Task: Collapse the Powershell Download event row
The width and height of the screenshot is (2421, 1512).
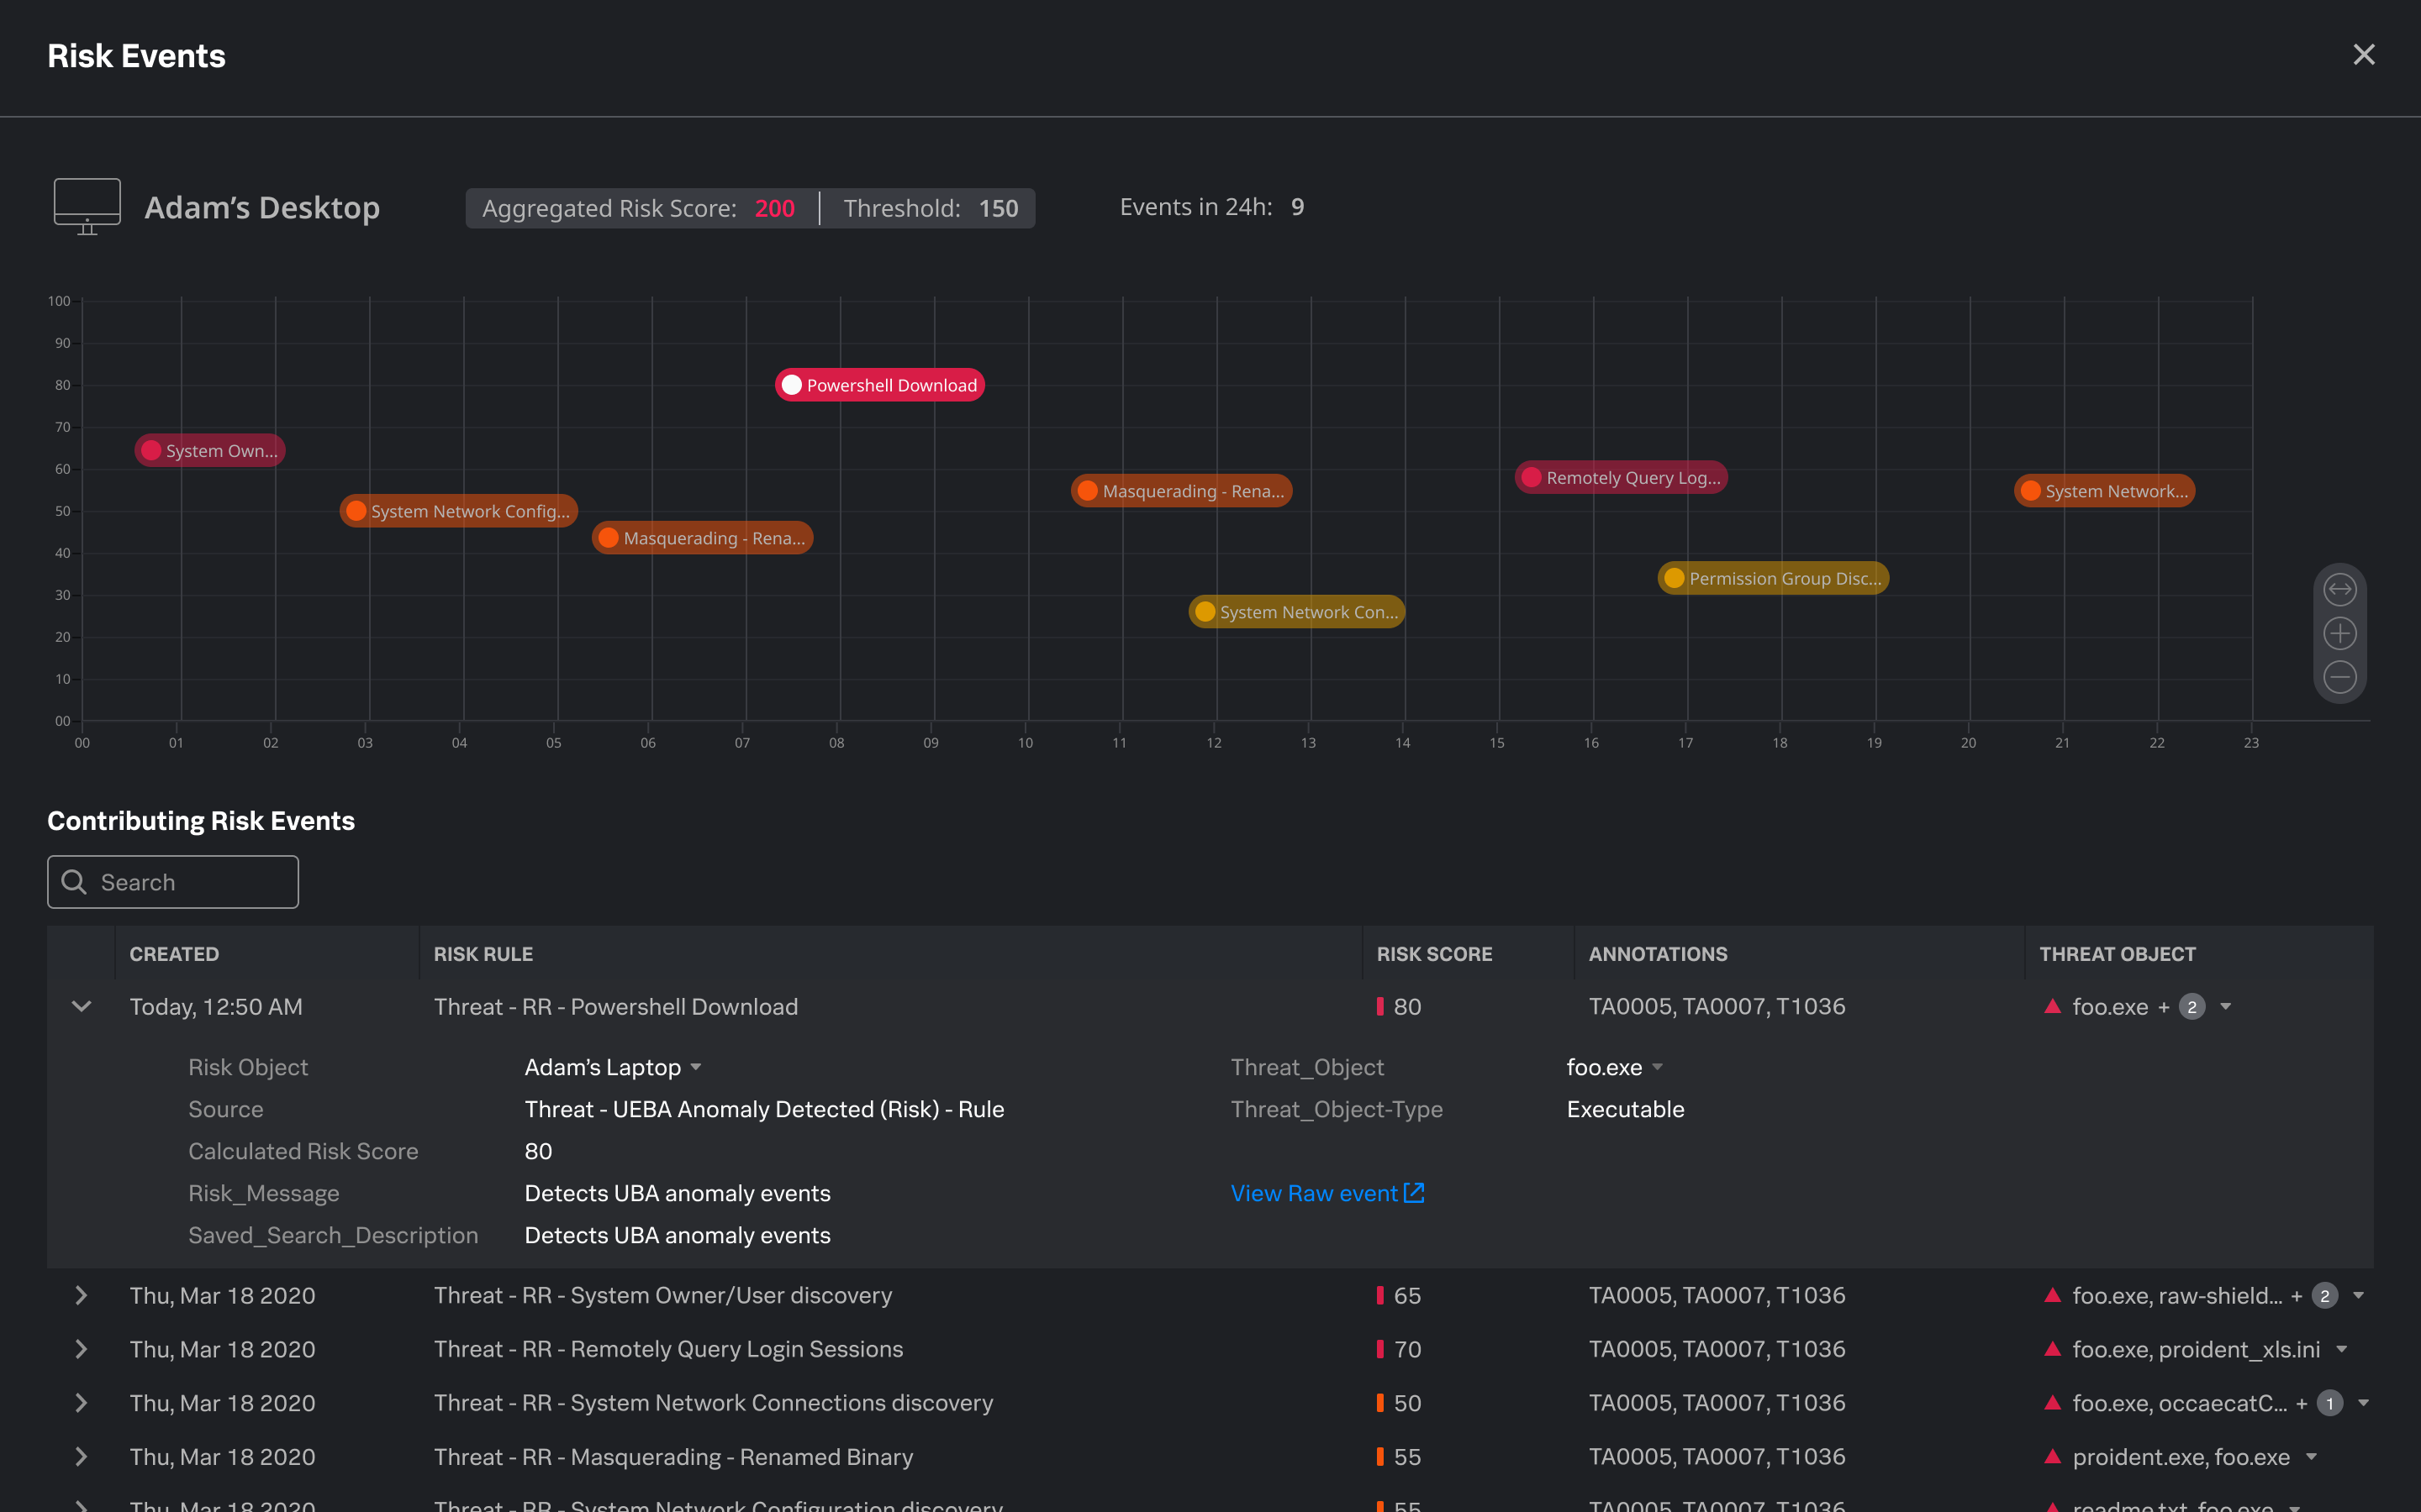Action: click(82, 1006)
